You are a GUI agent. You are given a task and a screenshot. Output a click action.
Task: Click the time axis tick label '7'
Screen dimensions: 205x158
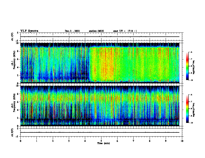(x=134, y=141)
